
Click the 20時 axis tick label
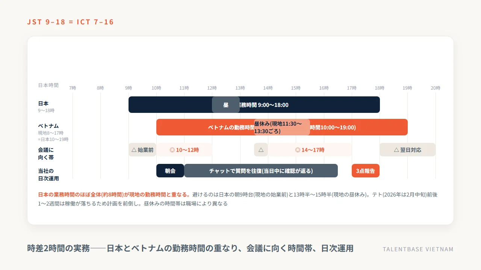(x=436, y=88)
